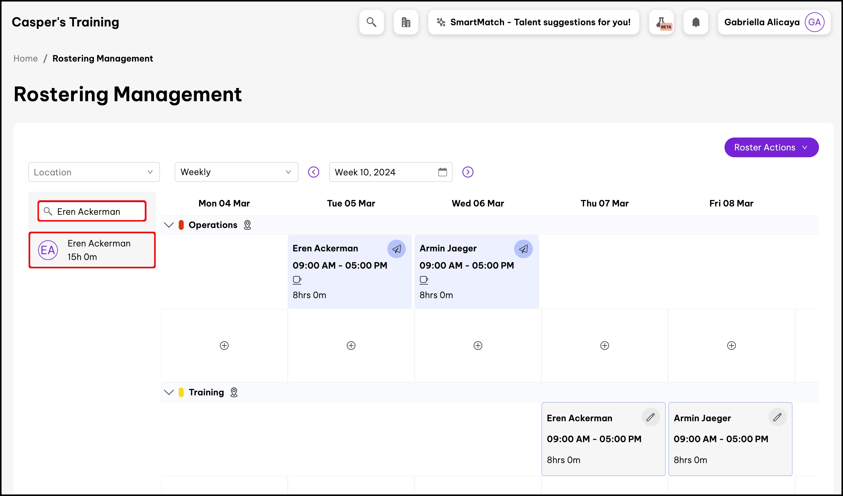The height and width of the screenshot is (496, 843).
Task: Open the Weekly view dropdown
Action: pyautogui.click(x=236, y=172)
